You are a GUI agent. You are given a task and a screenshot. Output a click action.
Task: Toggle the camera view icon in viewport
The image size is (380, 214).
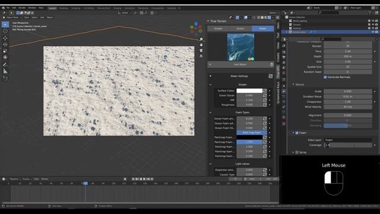(x=201, y=51)
